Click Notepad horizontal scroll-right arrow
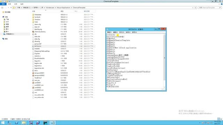Image resolution: width=223 pixels, height=125 pixels. [162, 89]
